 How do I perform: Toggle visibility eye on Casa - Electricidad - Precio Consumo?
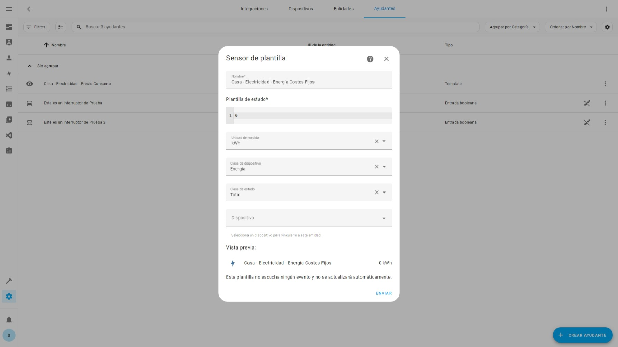29,84
